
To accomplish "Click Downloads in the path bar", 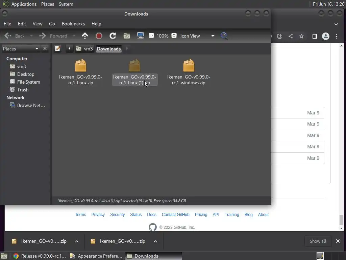I will tap(109, 49).
